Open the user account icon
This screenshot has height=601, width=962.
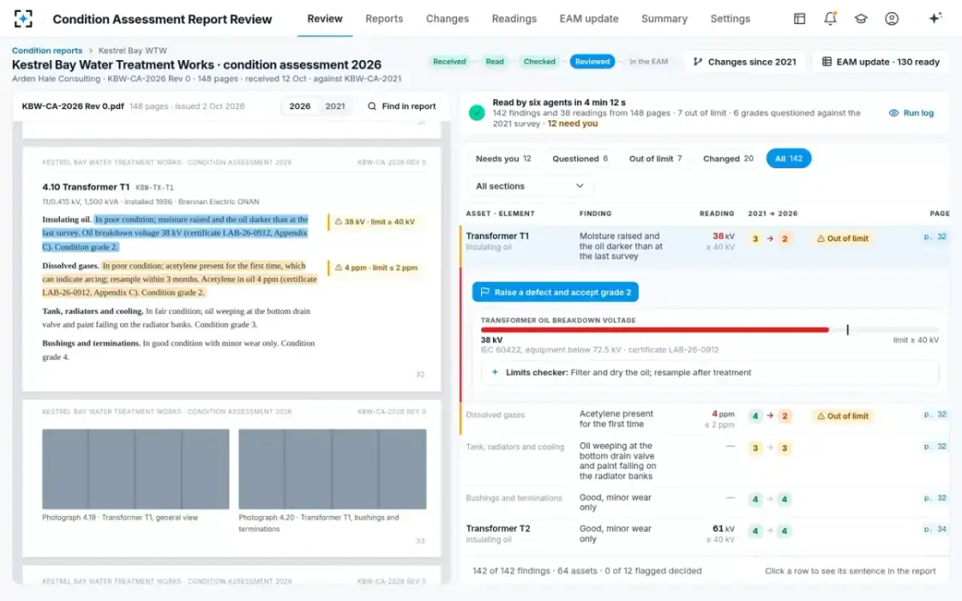[891, 18]
